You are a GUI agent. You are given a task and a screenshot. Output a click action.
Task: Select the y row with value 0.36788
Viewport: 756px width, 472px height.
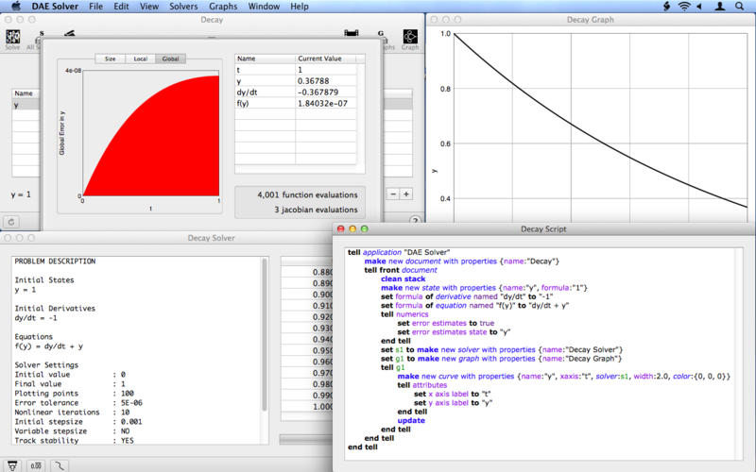tap(296, 81)
